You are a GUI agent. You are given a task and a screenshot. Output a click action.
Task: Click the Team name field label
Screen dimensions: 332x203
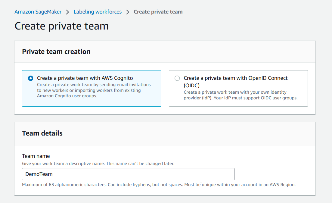pyautogui.click(x=36, y=156)
